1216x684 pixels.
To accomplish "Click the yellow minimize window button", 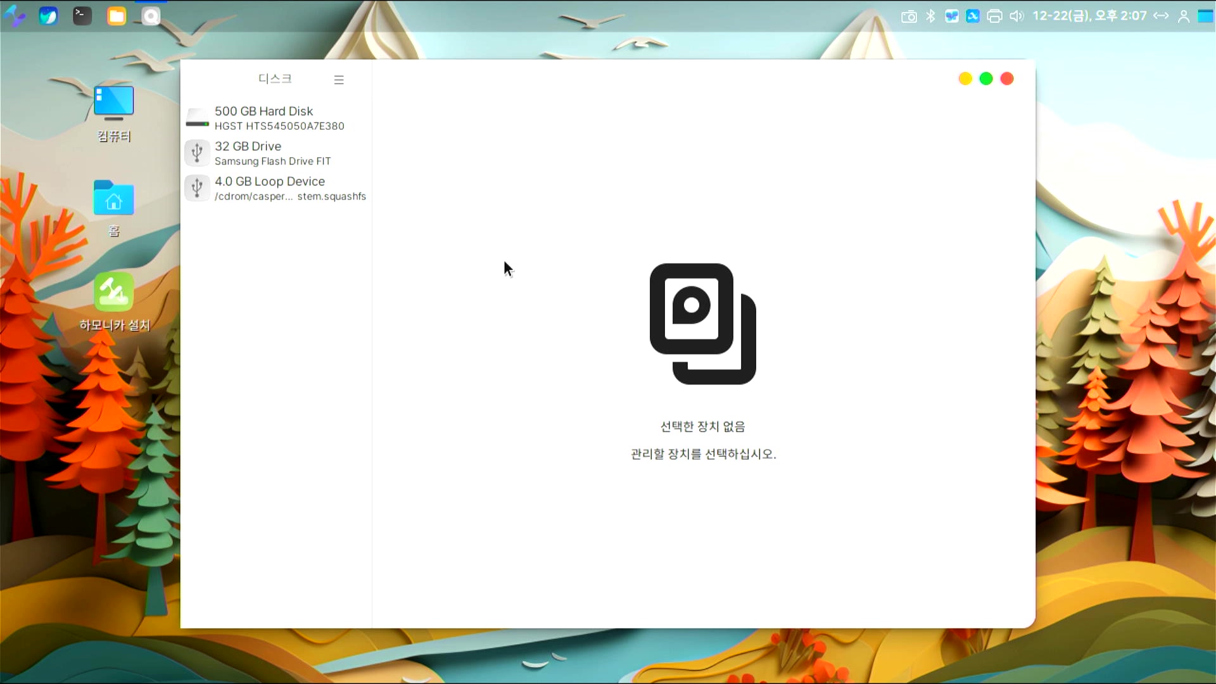I will (965, 79).
